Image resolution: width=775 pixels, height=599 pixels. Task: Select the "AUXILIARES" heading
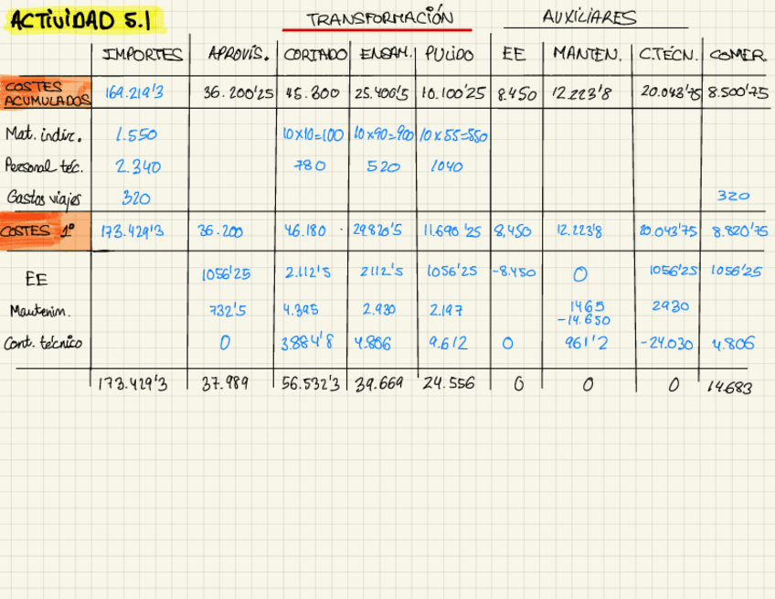[x=589, y=16]
